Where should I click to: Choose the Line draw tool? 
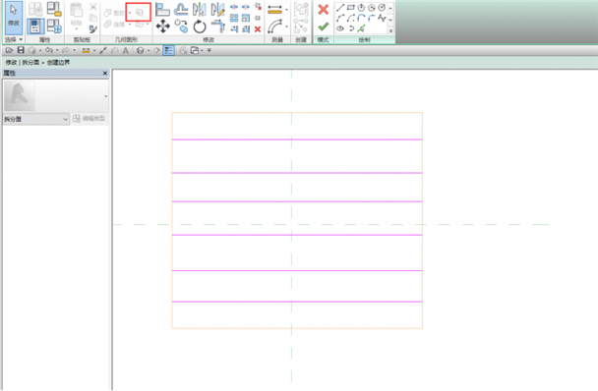[x=340, y=7]
